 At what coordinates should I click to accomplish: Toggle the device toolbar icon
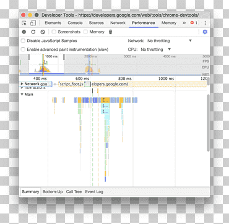click(x=33, y=23)
